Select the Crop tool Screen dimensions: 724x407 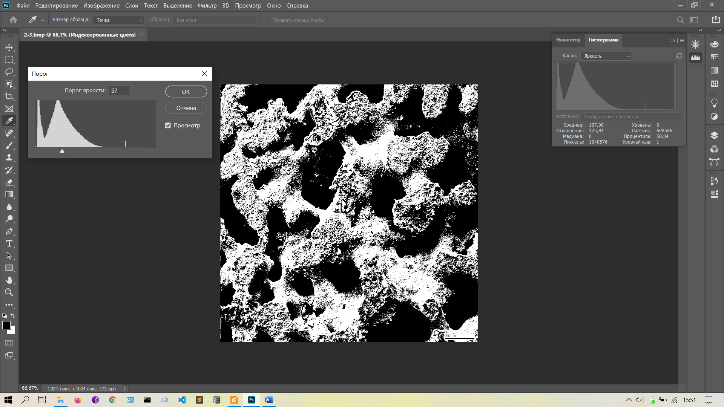click(x=9, y=96)
